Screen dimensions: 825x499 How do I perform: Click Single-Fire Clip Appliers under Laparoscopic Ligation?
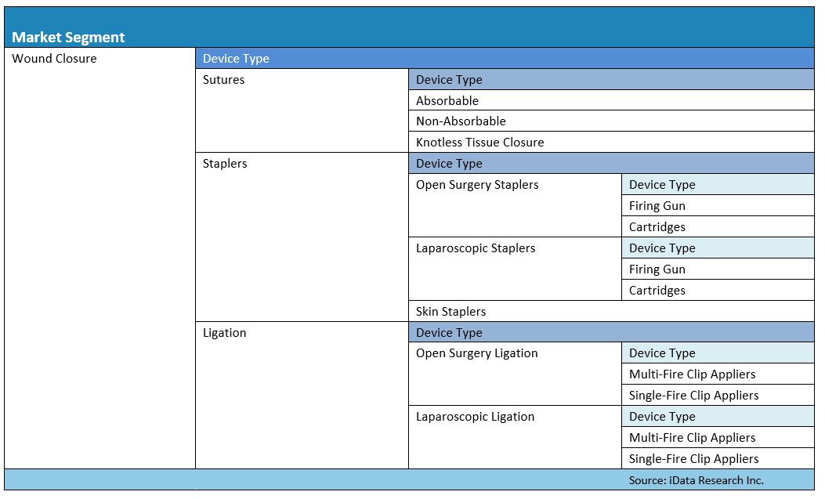point(718,458)
